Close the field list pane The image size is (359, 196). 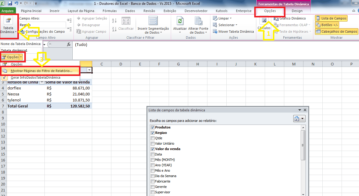(305, 110)
